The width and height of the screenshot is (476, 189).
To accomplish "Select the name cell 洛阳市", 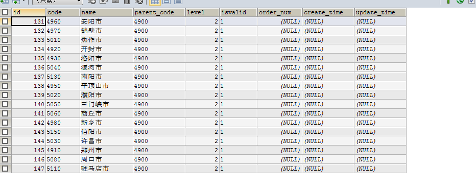I will (x=107, y=58).
